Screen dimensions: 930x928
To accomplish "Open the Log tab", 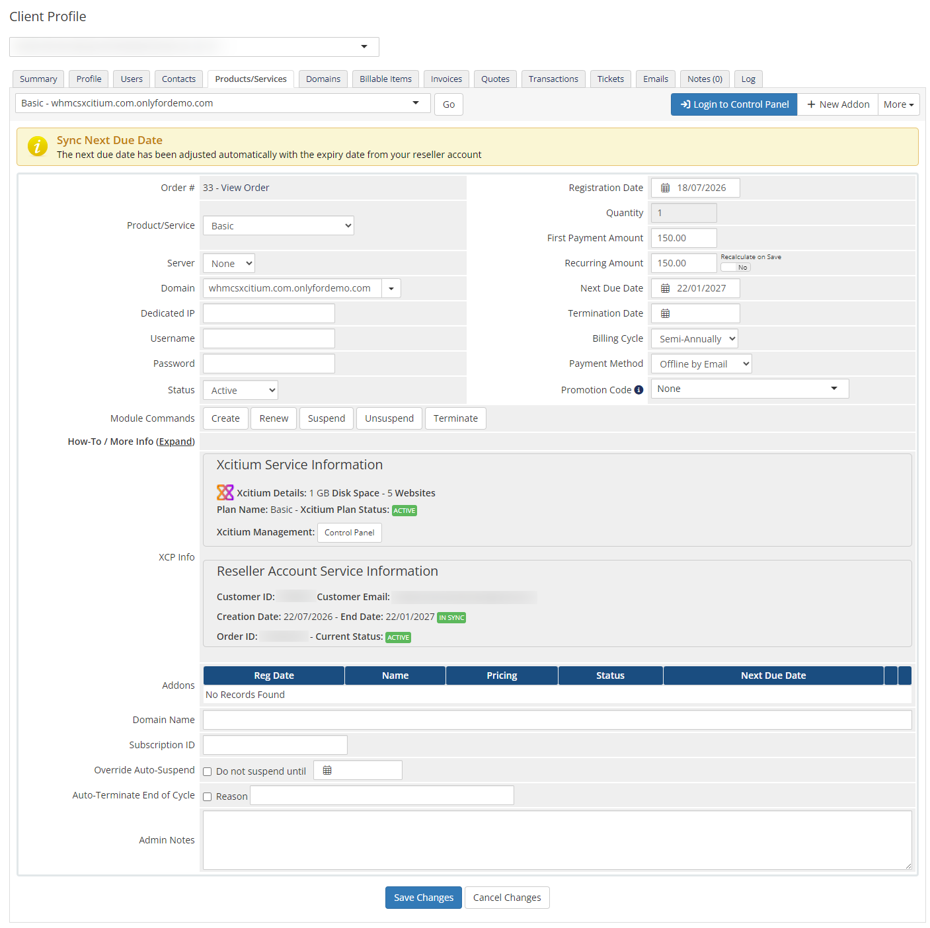I will point(748,79).
